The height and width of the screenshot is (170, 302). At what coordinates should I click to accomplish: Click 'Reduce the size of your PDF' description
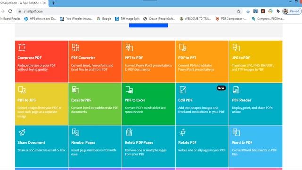36,68
